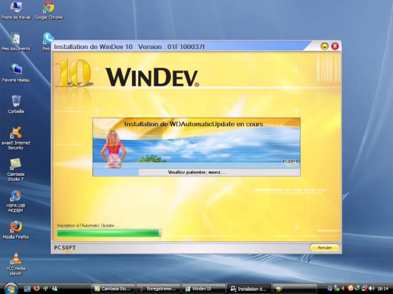Open HSPA USB MODEM shortcut
This screenshot has height=294, width=393.
16,202
